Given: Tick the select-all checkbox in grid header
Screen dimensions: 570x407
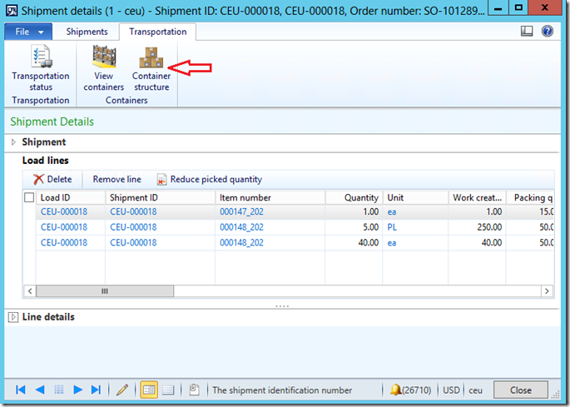Looking at the screenshot, I should pos(30,197).
